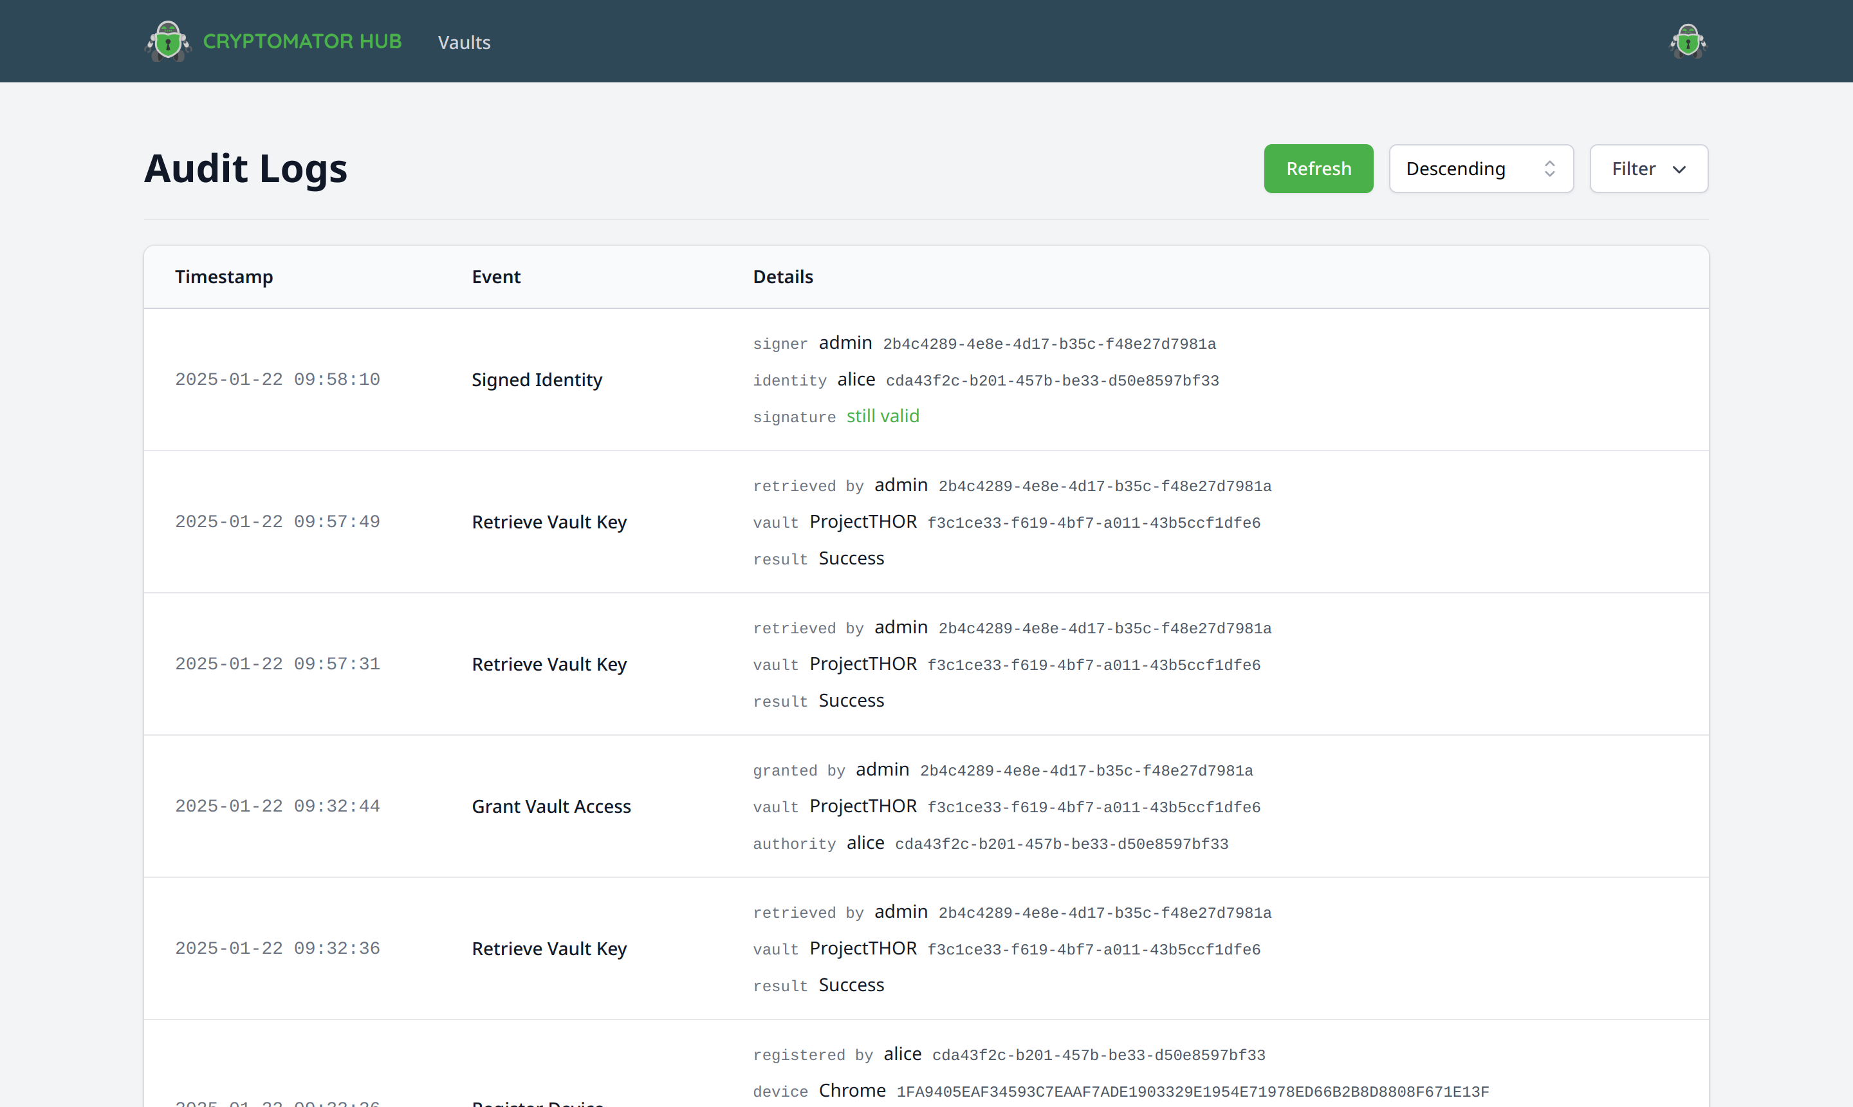Click result Success in 09:32:36 row
1853x1107 pixels.
(x=852, y=985)
